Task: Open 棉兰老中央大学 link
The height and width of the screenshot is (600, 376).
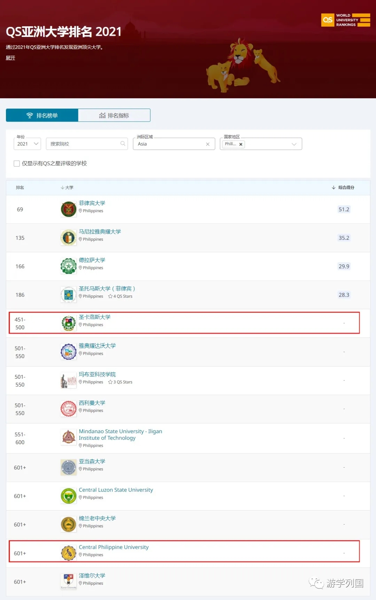Action: pos(97,518)
